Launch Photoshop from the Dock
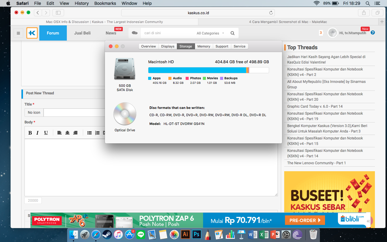387x242 pixels. (197, 234)
